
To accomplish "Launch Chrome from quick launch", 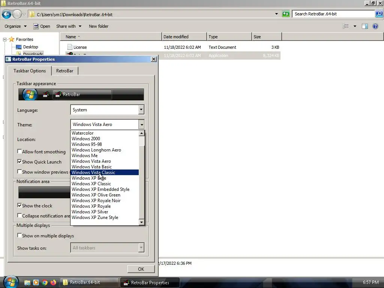I will pyautogui.click(x=45, y=282).
